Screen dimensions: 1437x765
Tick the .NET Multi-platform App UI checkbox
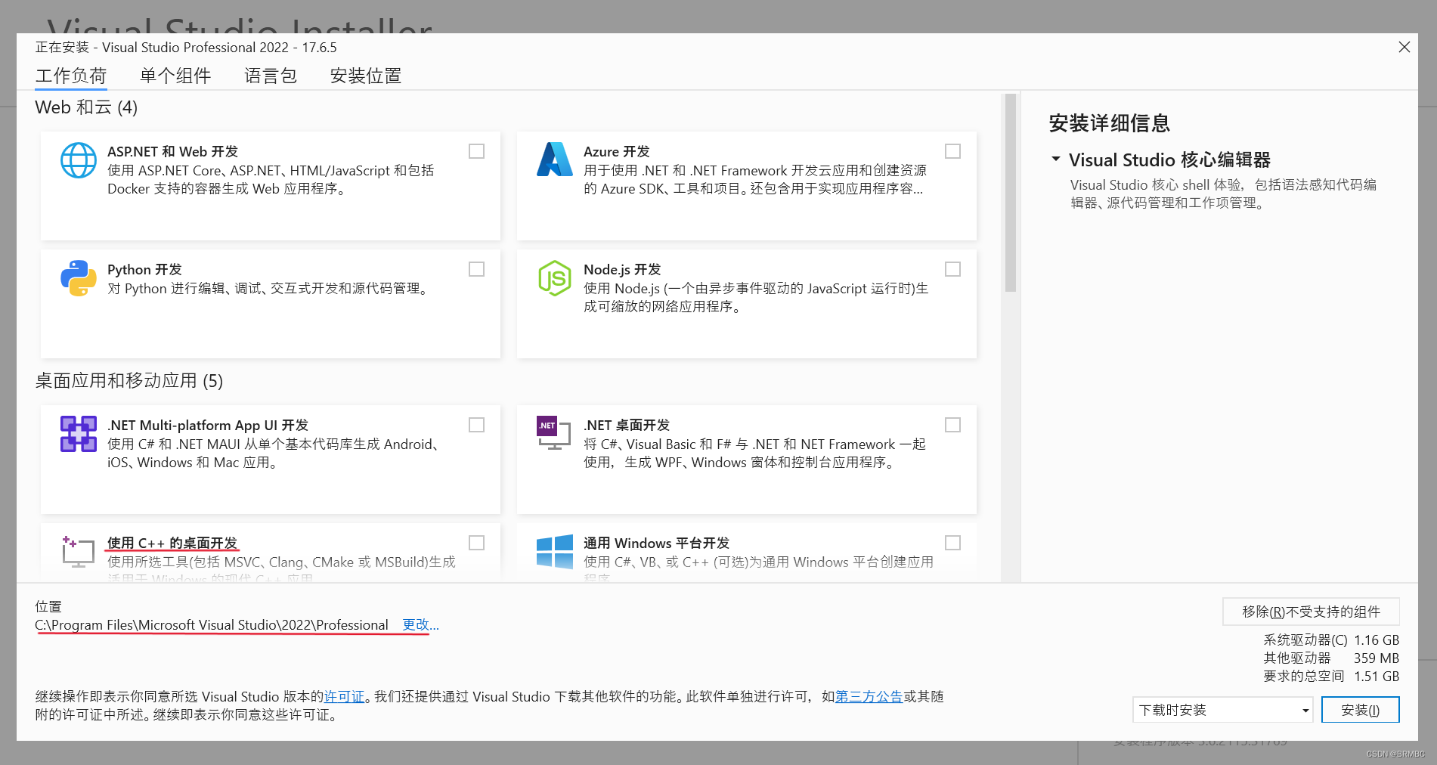477,425
